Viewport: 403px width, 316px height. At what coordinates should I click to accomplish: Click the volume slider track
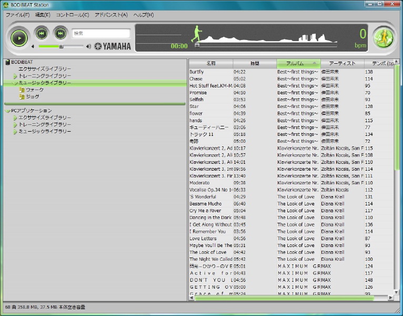[x=58, y=46]
